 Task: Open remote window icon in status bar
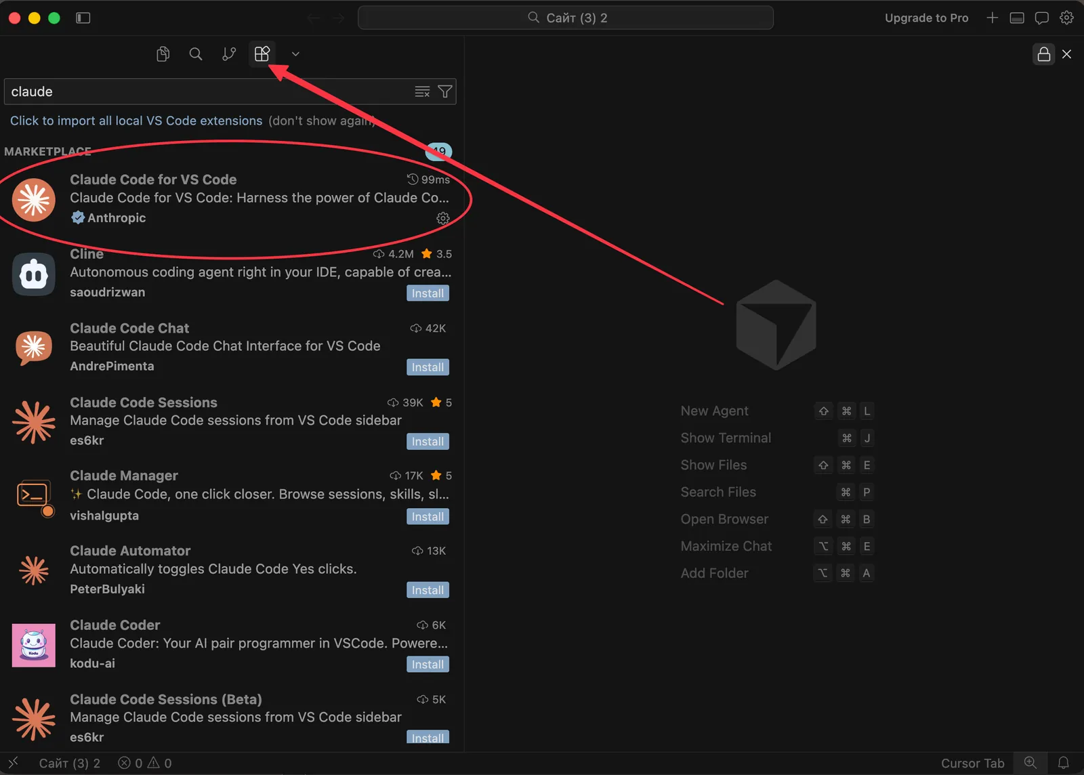pyautogui.click(x=14, y=763)
